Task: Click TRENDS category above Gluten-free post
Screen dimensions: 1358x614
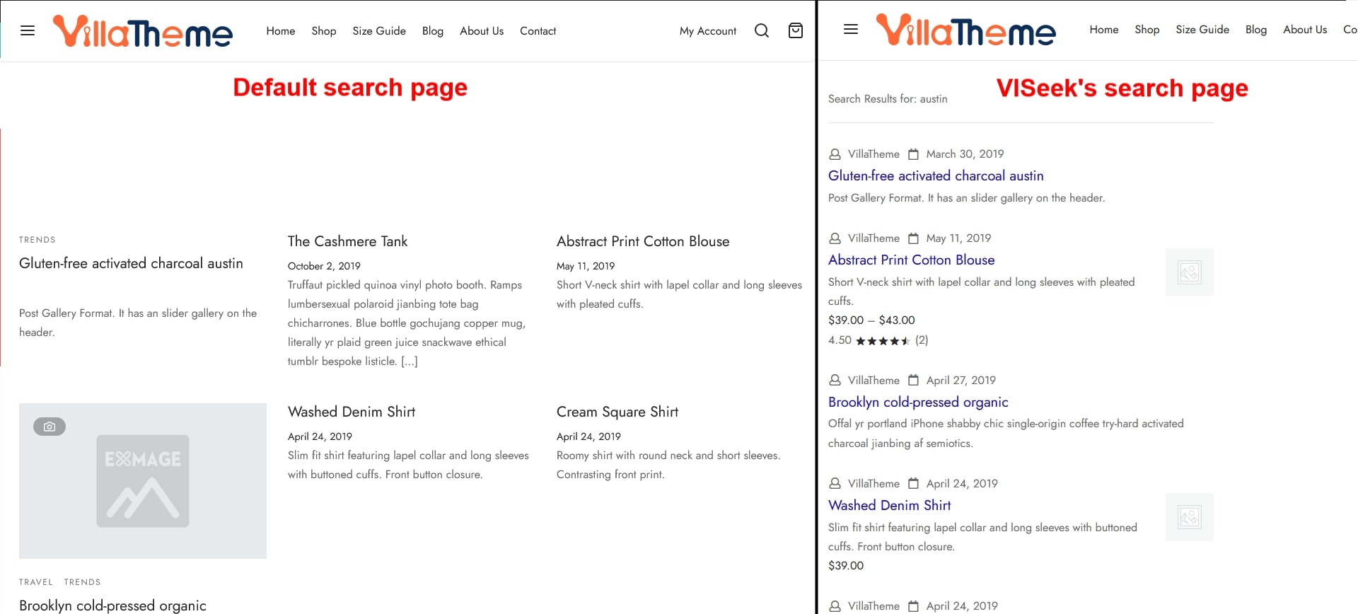Action: [x=37, y=240]
